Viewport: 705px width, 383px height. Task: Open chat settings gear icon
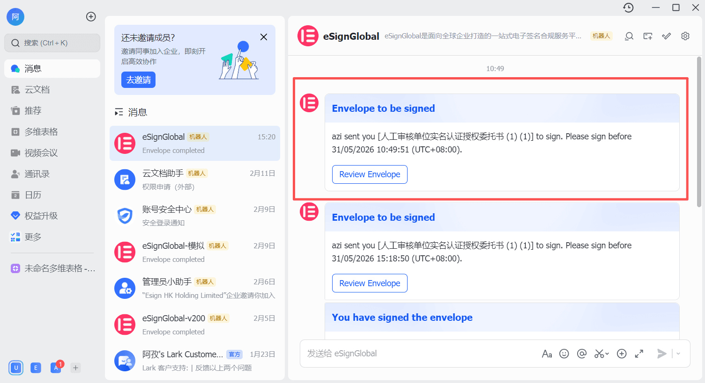click(685, 36)
